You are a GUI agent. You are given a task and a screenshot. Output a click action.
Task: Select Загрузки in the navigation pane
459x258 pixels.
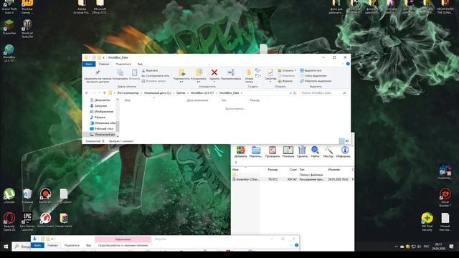click(x=98, y=106)
